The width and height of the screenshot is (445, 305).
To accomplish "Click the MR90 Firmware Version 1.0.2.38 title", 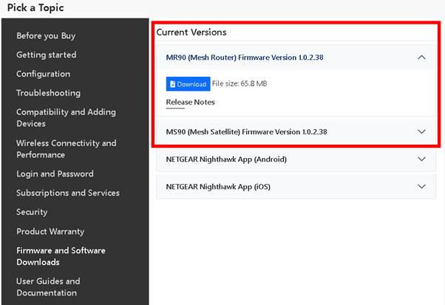I will [245, 58].
